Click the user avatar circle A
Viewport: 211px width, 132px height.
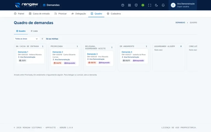(x=173, y=5)
